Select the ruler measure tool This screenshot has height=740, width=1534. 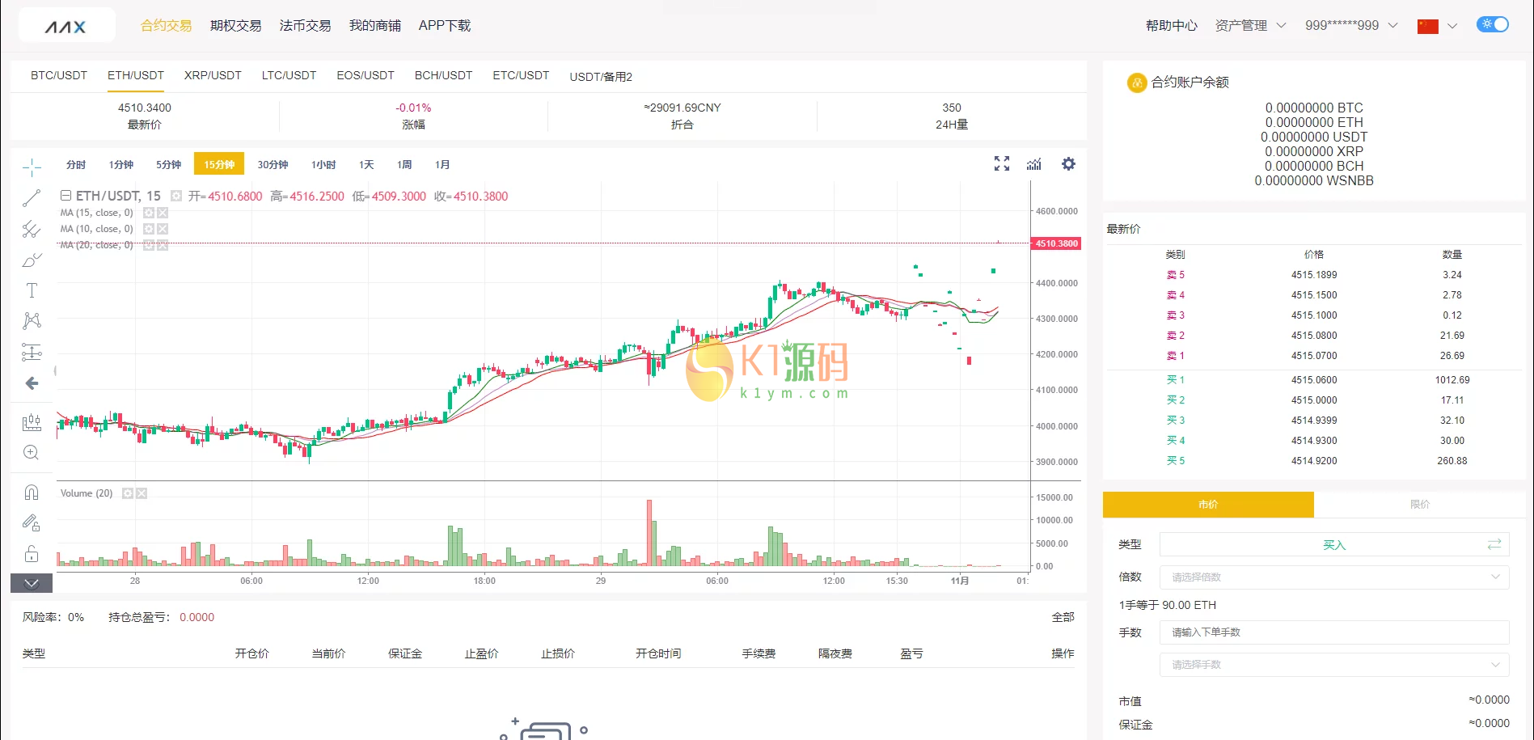[32, 421]
